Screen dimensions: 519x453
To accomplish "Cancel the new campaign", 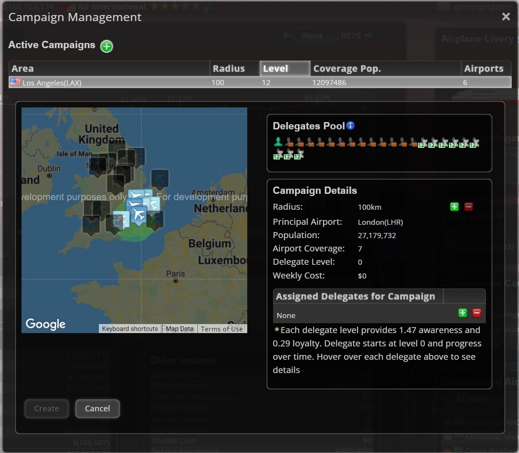I will [98, 409].
